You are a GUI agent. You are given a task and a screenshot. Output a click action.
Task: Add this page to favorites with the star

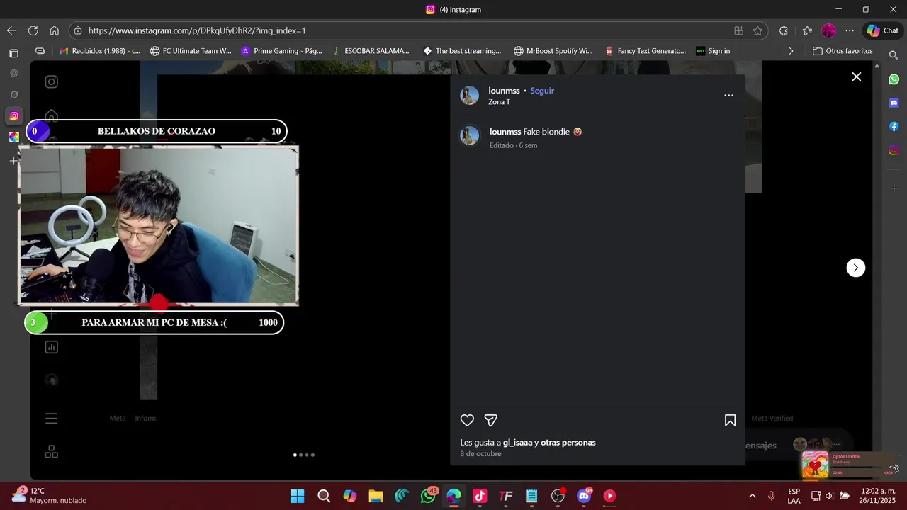tap(757, 30)
